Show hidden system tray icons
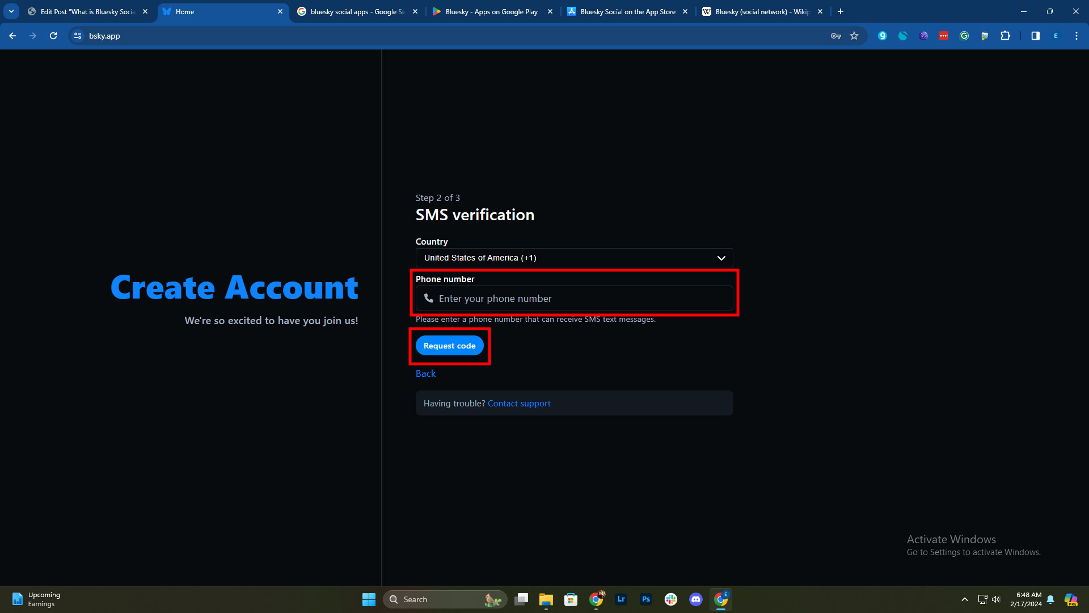This screenshot has width=1089, height=613. [x=964, y=599]
